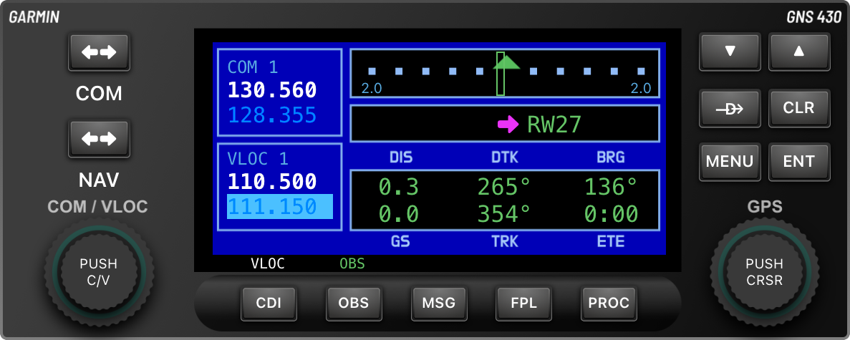Toggle the CDI button
The width and height of the screenshot is (850, 340).
pyautogui.click(x=269, y=303)
